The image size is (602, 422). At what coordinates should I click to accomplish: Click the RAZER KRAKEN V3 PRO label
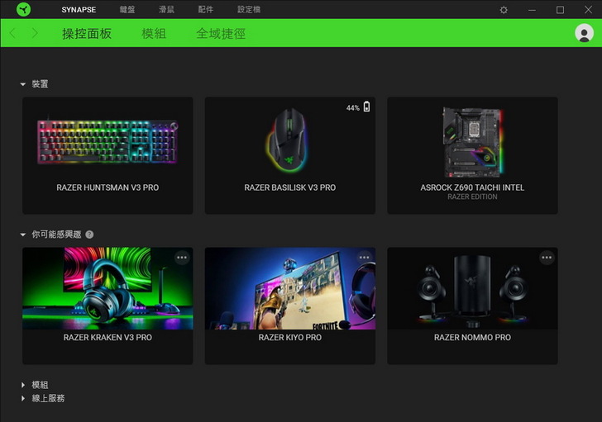pyautogui.click(x=107, y=337)
